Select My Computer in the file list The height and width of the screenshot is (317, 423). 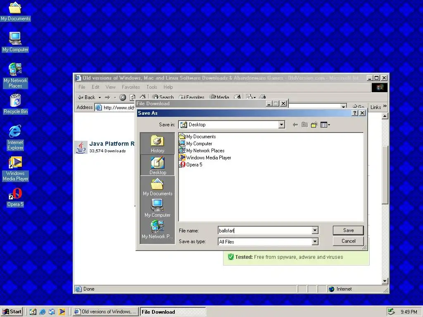[x=195, y=143]
